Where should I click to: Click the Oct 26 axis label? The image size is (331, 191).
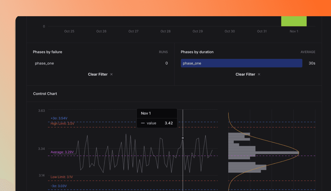coord(101,31)
